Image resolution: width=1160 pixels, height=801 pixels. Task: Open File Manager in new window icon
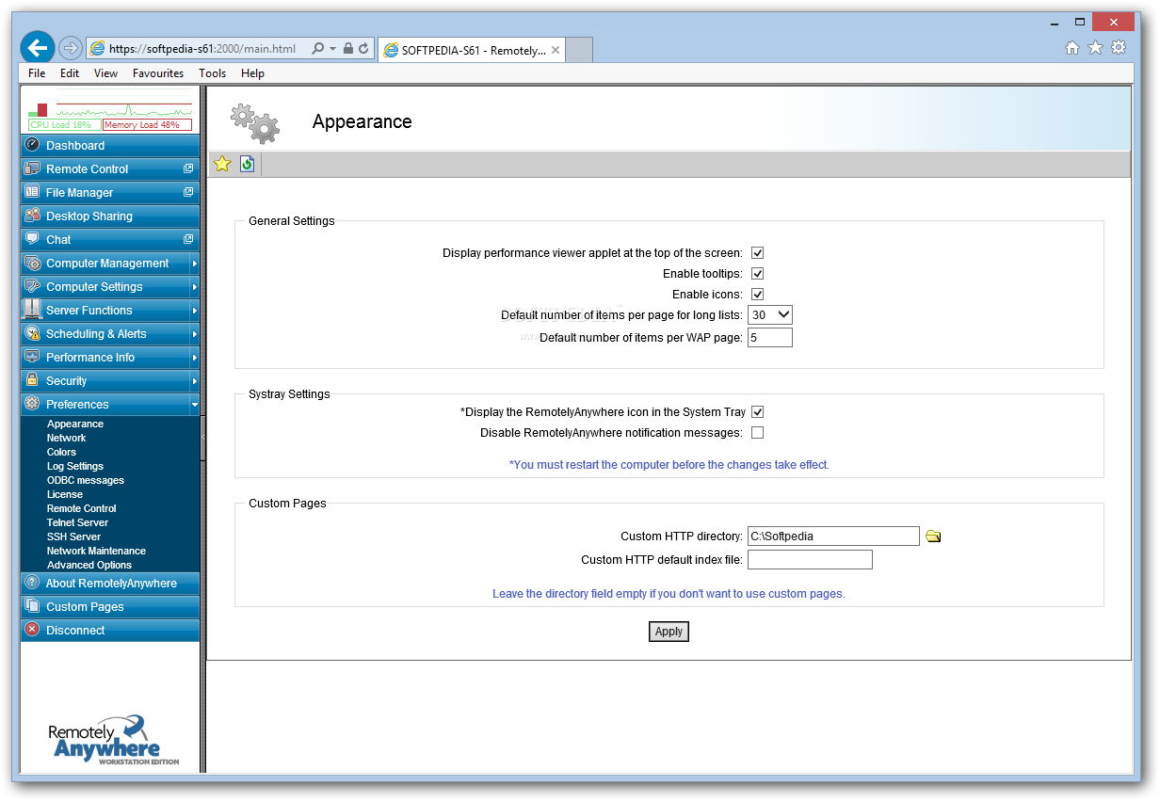[x=188, y=192]
